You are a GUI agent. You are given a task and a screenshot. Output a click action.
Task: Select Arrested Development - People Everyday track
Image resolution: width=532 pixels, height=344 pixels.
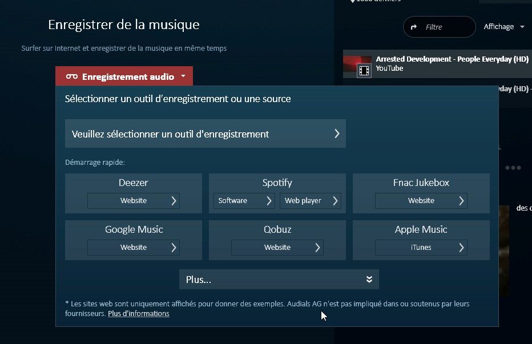(452, 59)
